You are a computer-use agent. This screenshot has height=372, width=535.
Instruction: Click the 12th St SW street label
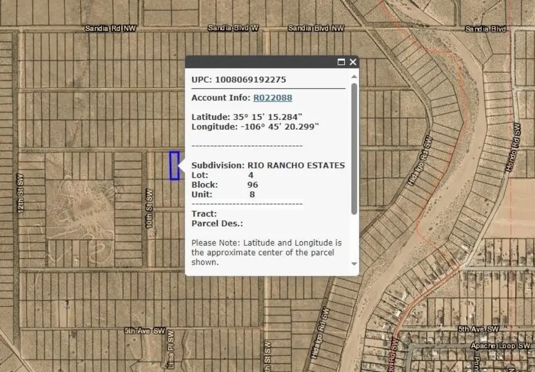pos(21,193)
